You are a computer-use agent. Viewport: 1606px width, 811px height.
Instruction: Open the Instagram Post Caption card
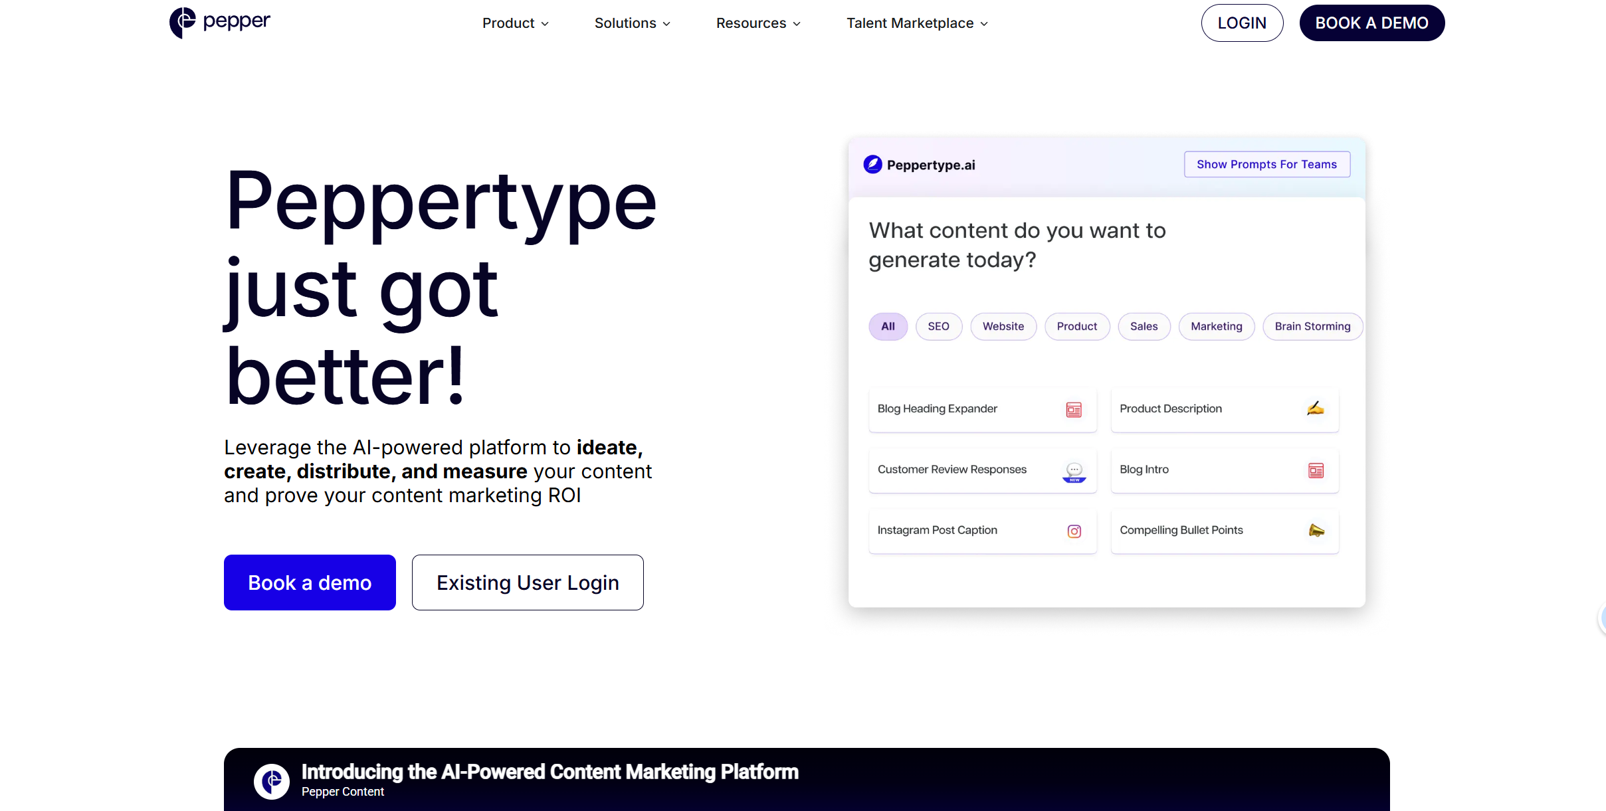tap(983, 531)
